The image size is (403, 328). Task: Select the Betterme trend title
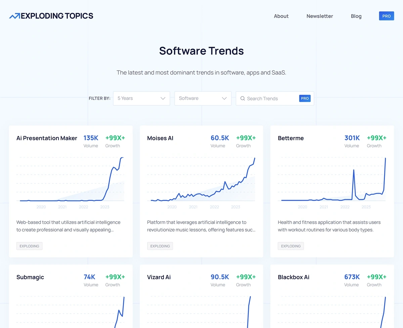(290, 138)
